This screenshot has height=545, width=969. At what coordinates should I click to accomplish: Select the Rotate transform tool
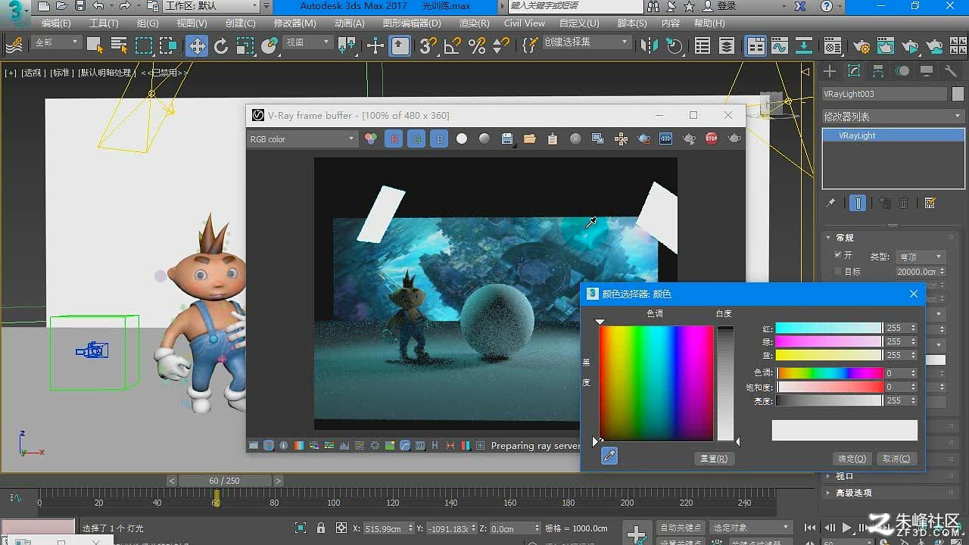[x=221, y=46]
